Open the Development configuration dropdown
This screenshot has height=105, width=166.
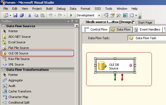(x=99, y=16)
